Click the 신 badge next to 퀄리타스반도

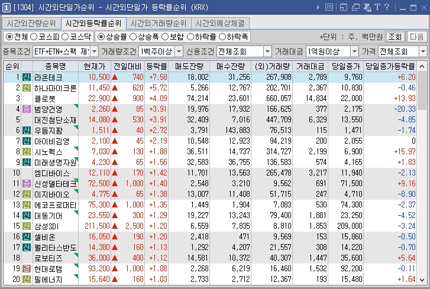pos(27,248)
